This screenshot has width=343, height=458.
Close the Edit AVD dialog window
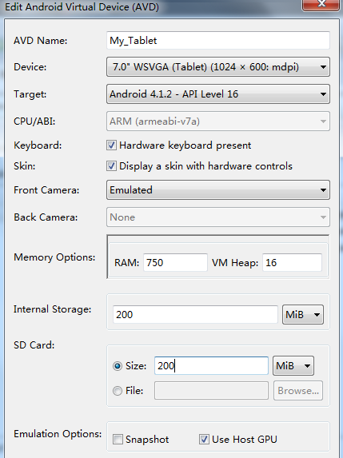(321, 4)
